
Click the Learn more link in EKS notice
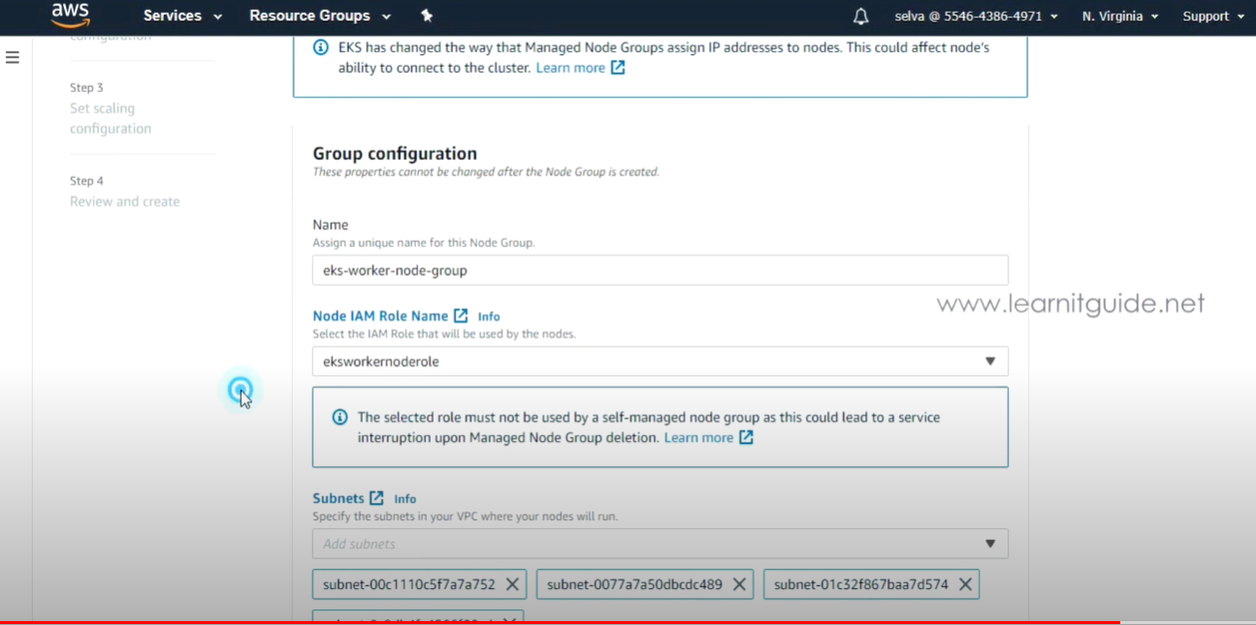tap(570, 68)
